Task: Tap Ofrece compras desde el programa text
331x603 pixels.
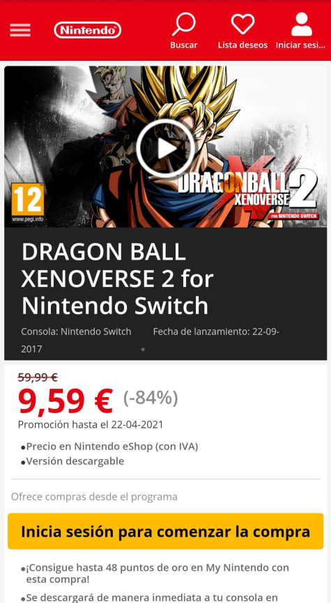Action: pyautogui.click(x=94, y=496)
